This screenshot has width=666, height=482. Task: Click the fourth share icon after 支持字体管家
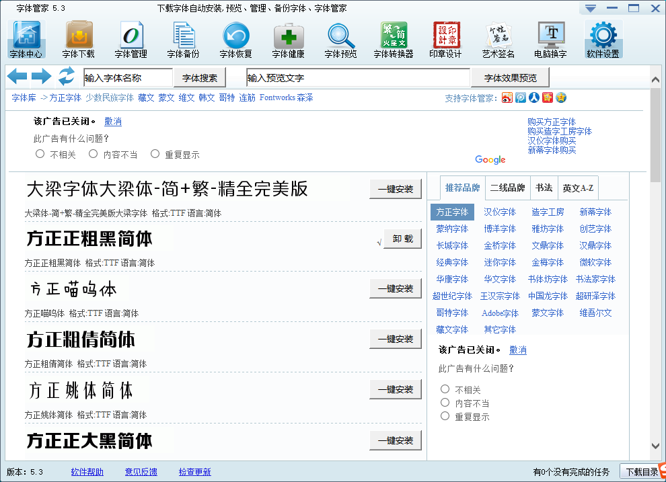[x=548, y=97]
